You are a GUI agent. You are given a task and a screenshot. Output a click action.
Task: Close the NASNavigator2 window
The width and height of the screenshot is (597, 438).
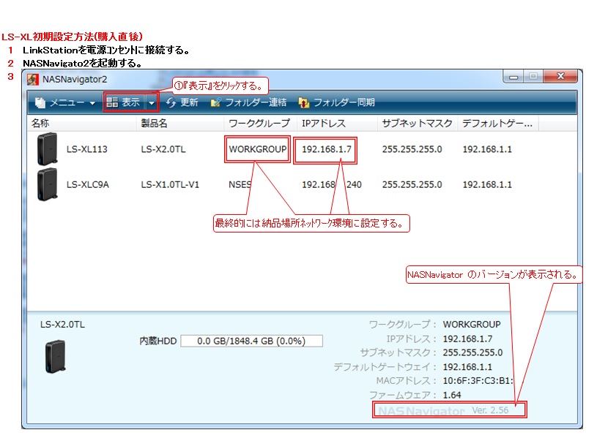coord(560,76)
